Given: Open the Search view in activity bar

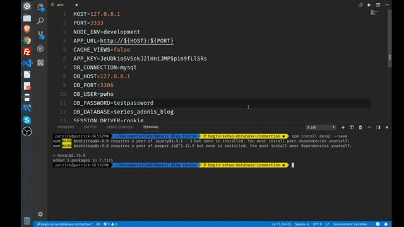Looking at the screenshot, I should (x=40, y=21).
